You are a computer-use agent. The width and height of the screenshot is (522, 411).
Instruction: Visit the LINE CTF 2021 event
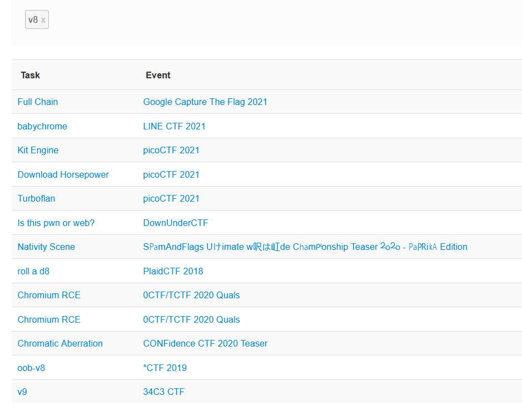click(174, 126)
